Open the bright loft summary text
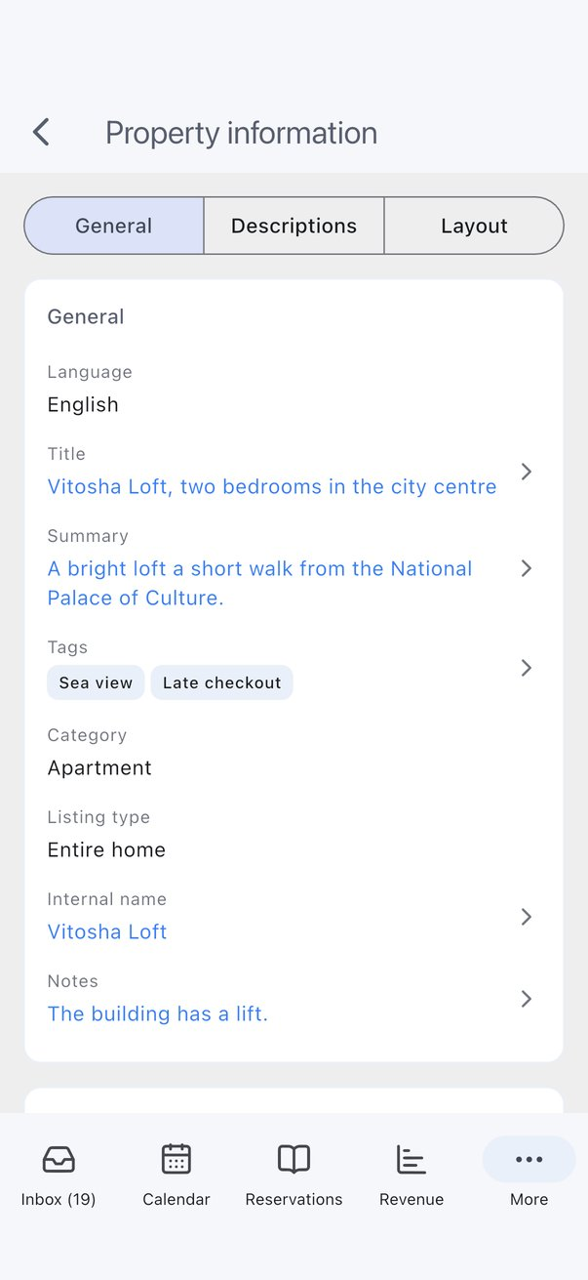 click(260, 583)
